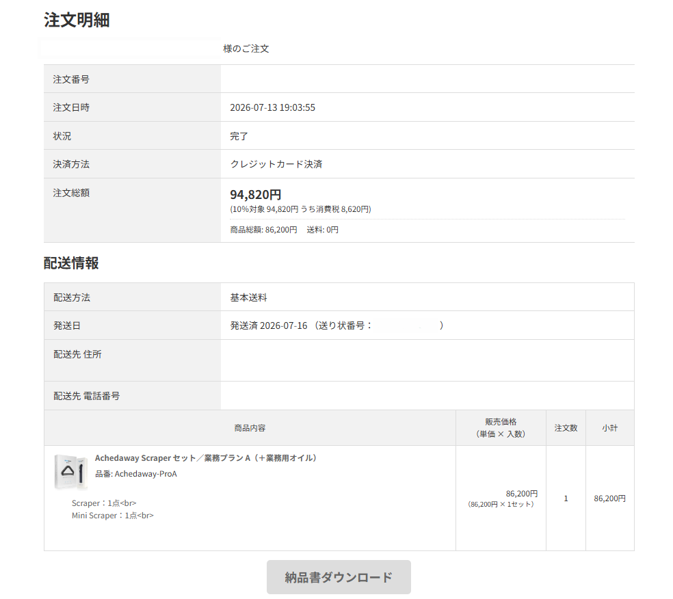The image size is (673, 599).
Task: Select the 品番: Achedaway-ProA text
Action: [136, 474]
